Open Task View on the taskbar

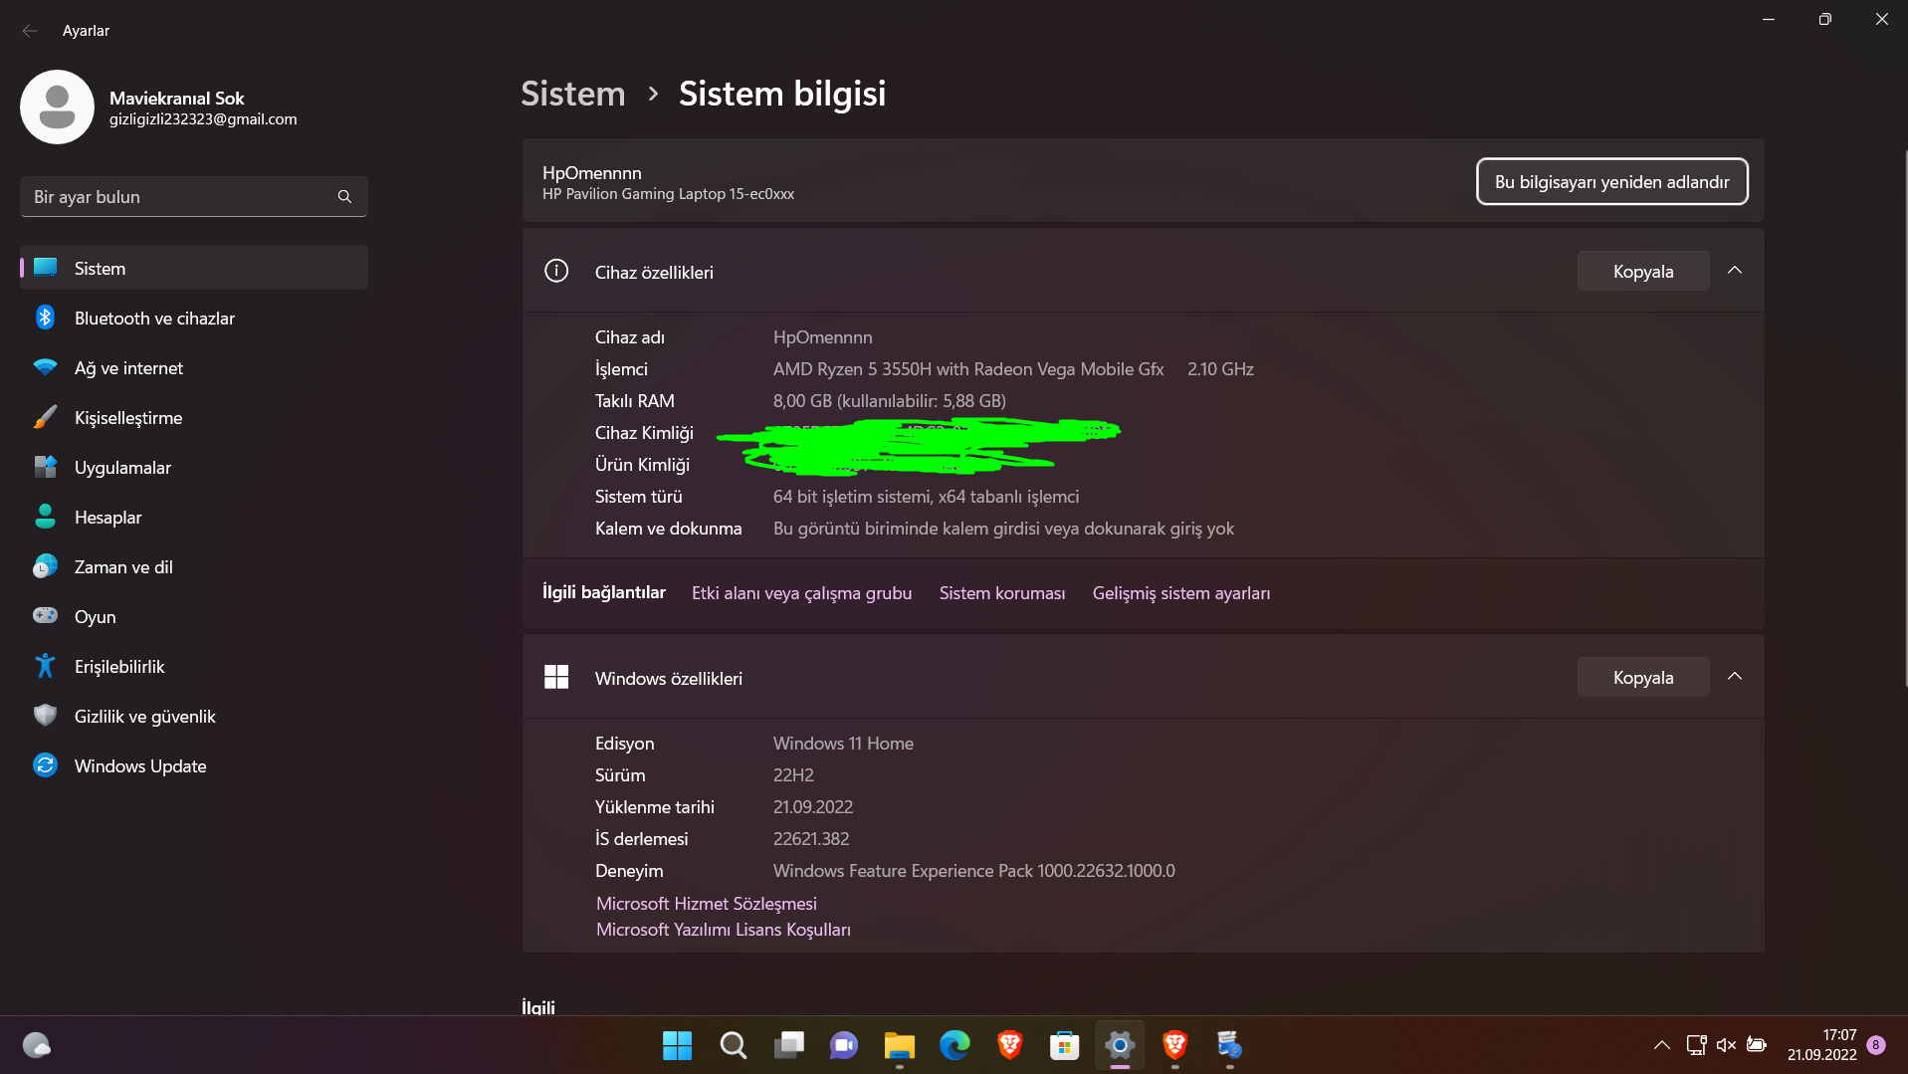pos(789,1045)
